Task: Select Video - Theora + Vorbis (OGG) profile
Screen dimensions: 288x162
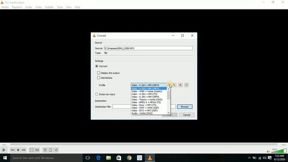Action: coord(149,99)
